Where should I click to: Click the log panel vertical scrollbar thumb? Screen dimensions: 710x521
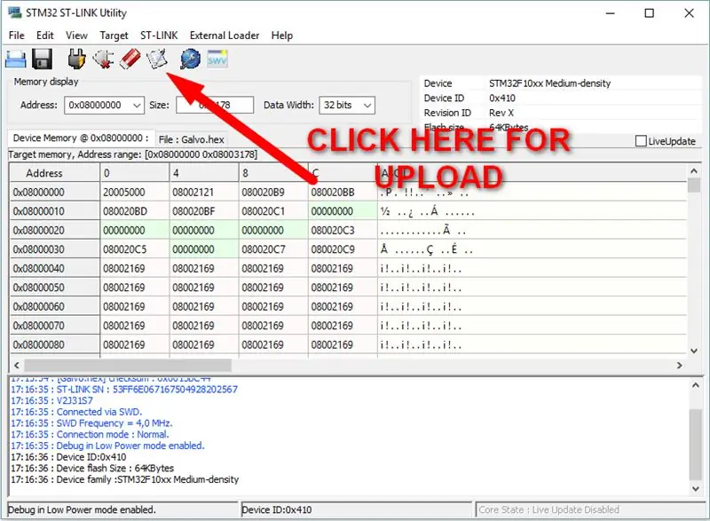pos(696,444)
